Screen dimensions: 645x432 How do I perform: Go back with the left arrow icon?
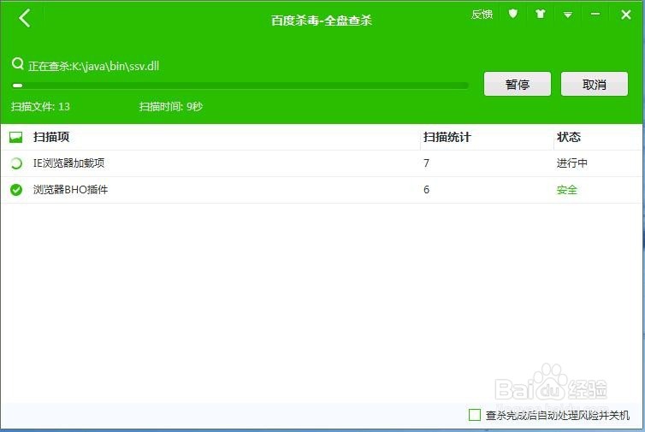[24, 19]
